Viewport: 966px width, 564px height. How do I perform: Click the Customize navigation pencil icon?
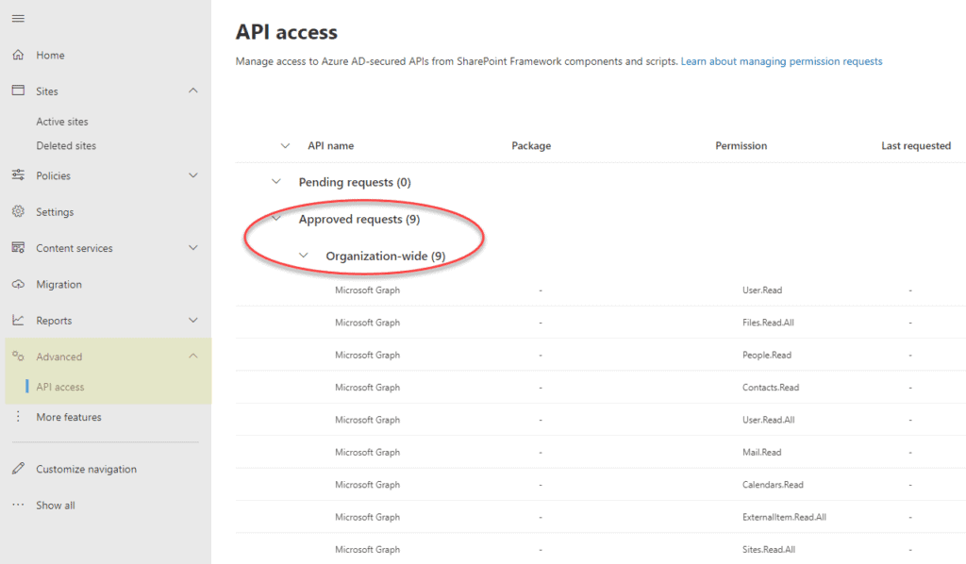(x=18, y=469)
